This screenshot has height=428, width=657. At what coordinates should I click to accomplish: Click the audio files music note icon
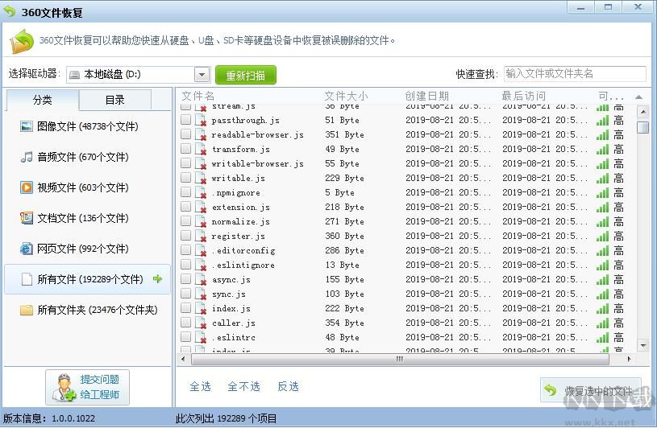27,157
